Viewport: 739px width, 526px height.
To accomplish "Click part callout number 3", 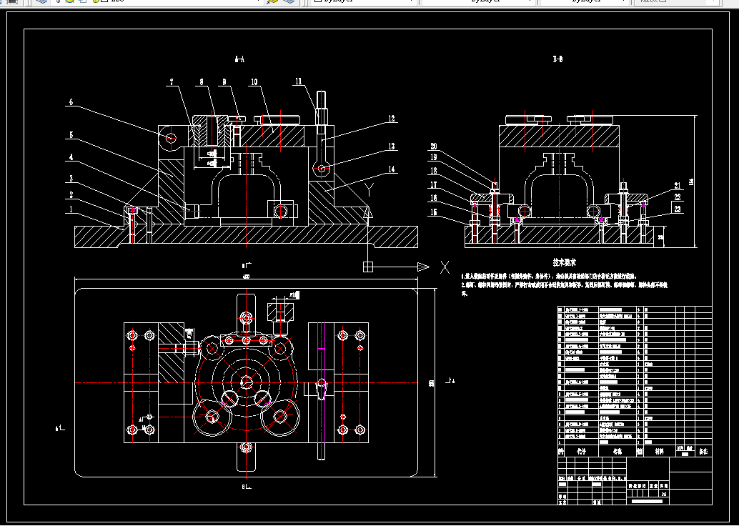I will (x=71, y=178).
